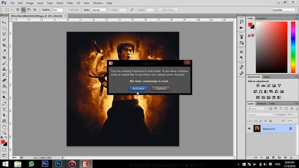
Task: Click the Activate button
Action: click(x=138, y=88)
